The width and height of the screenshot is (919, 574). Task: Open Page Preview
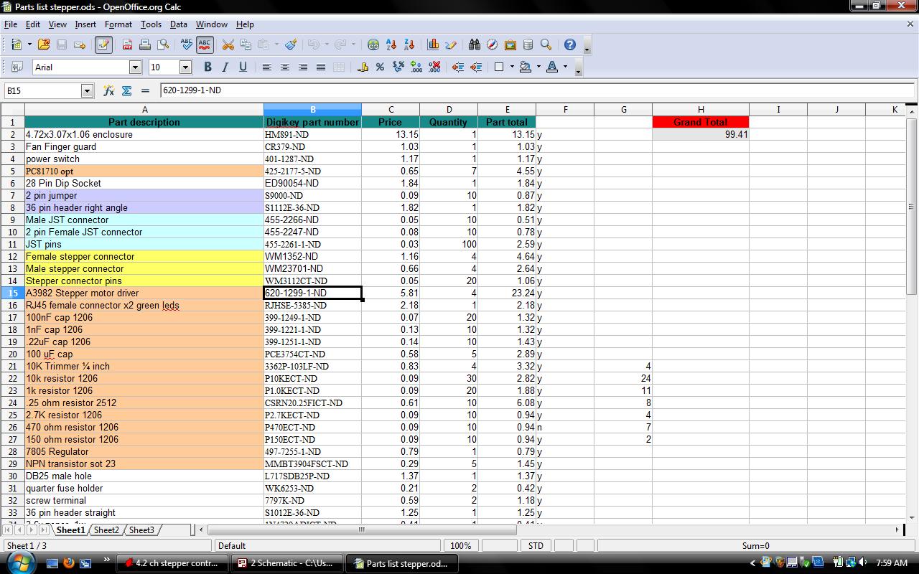(163, 44)
